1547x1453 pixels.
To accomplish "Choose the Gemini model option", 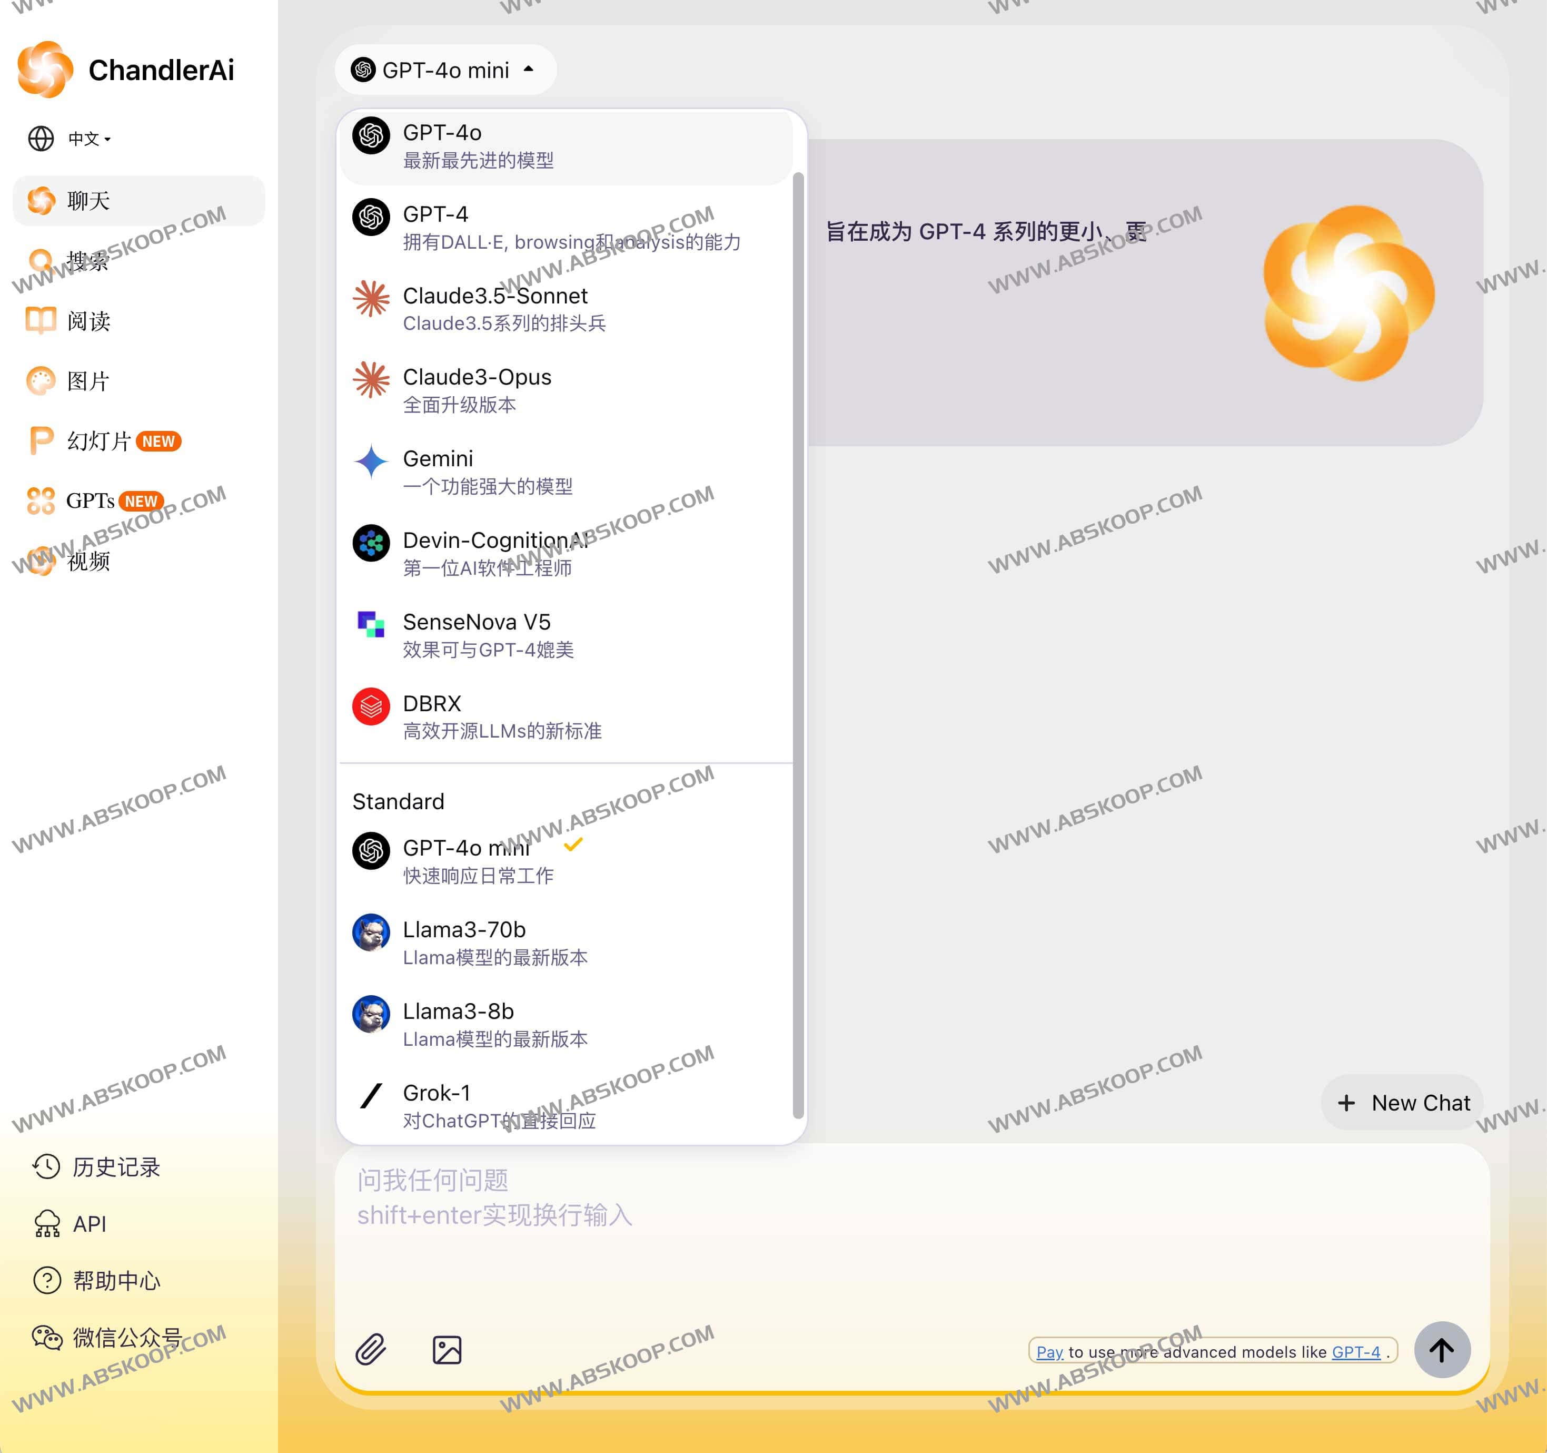I will click(467, 471).
